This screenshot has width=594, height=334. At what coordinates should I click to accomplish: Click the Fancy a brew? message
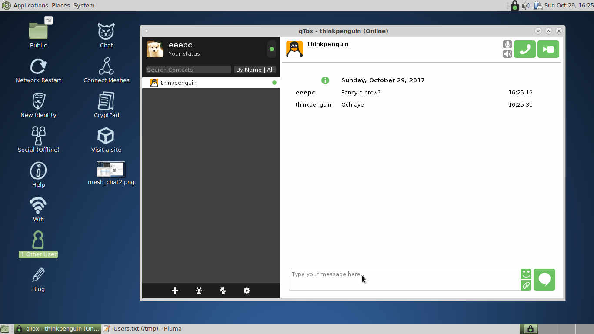pos(361,92)
